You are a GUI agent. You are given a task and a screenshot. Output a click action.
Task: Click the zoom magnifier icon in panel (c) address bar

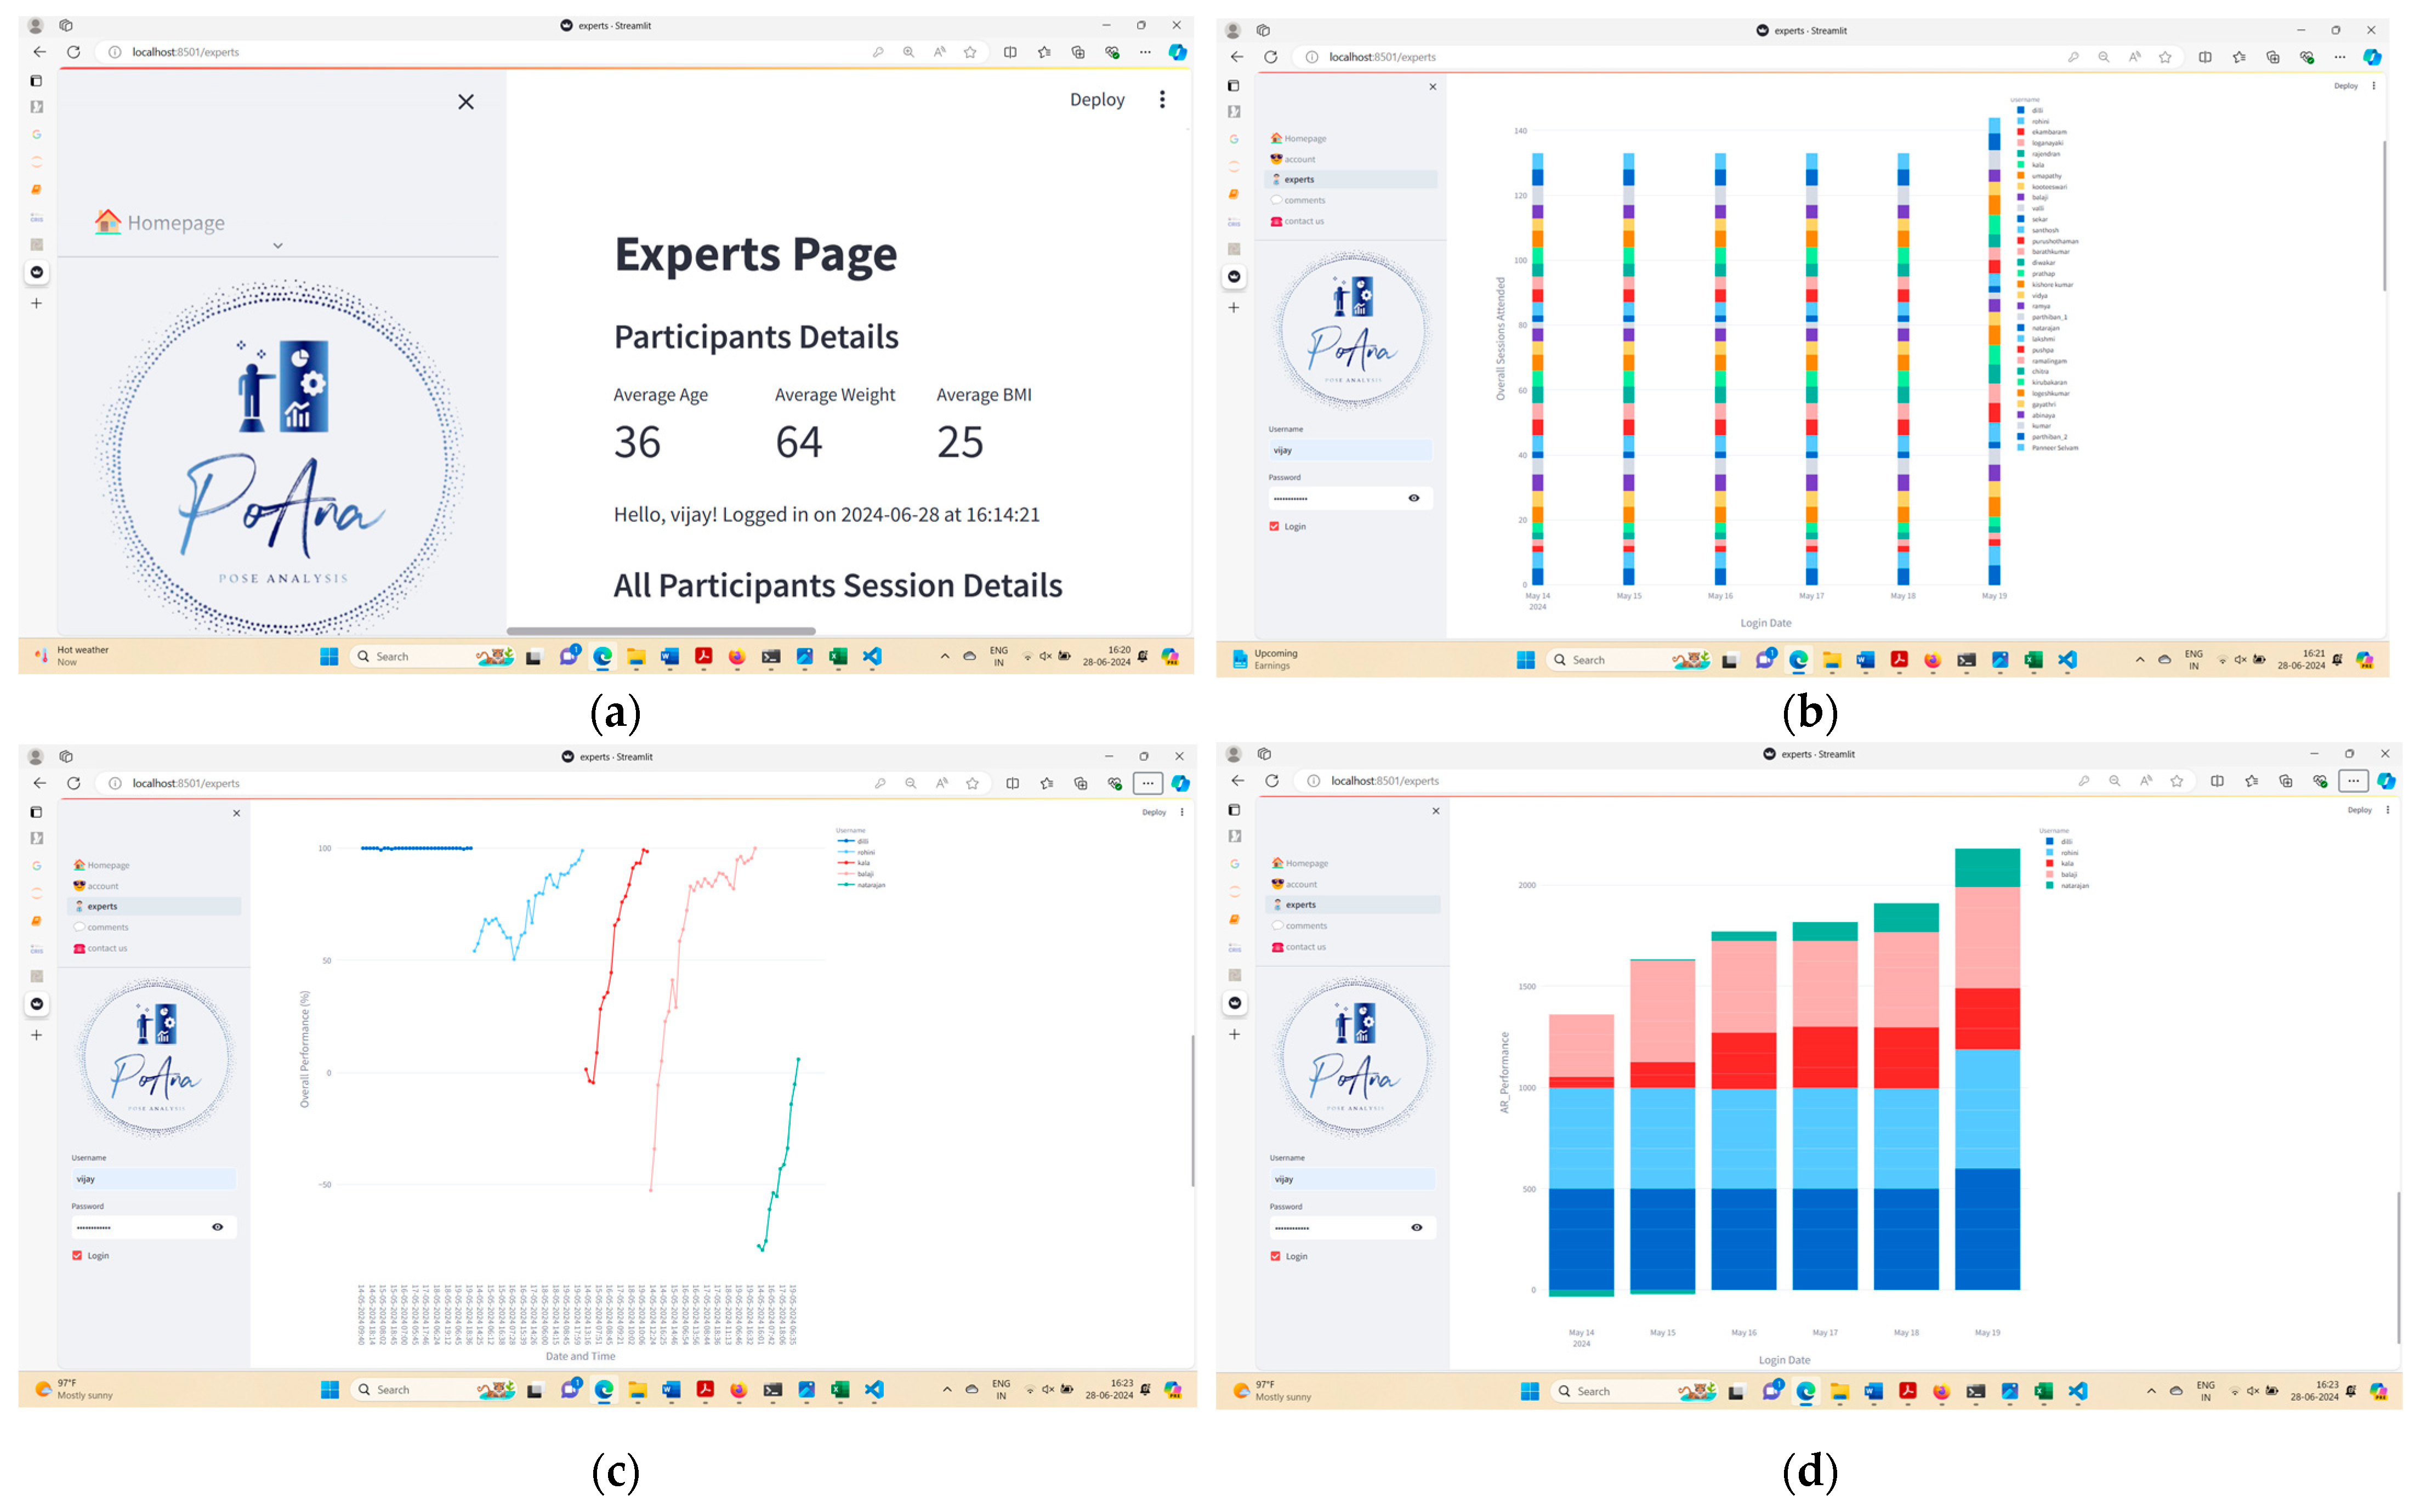(910, 783)
